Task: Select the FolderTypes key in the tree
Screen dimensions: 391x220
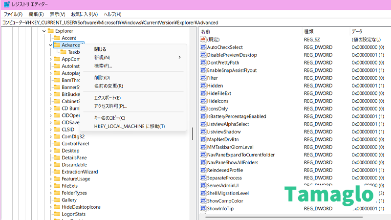Action: (75, 193)
